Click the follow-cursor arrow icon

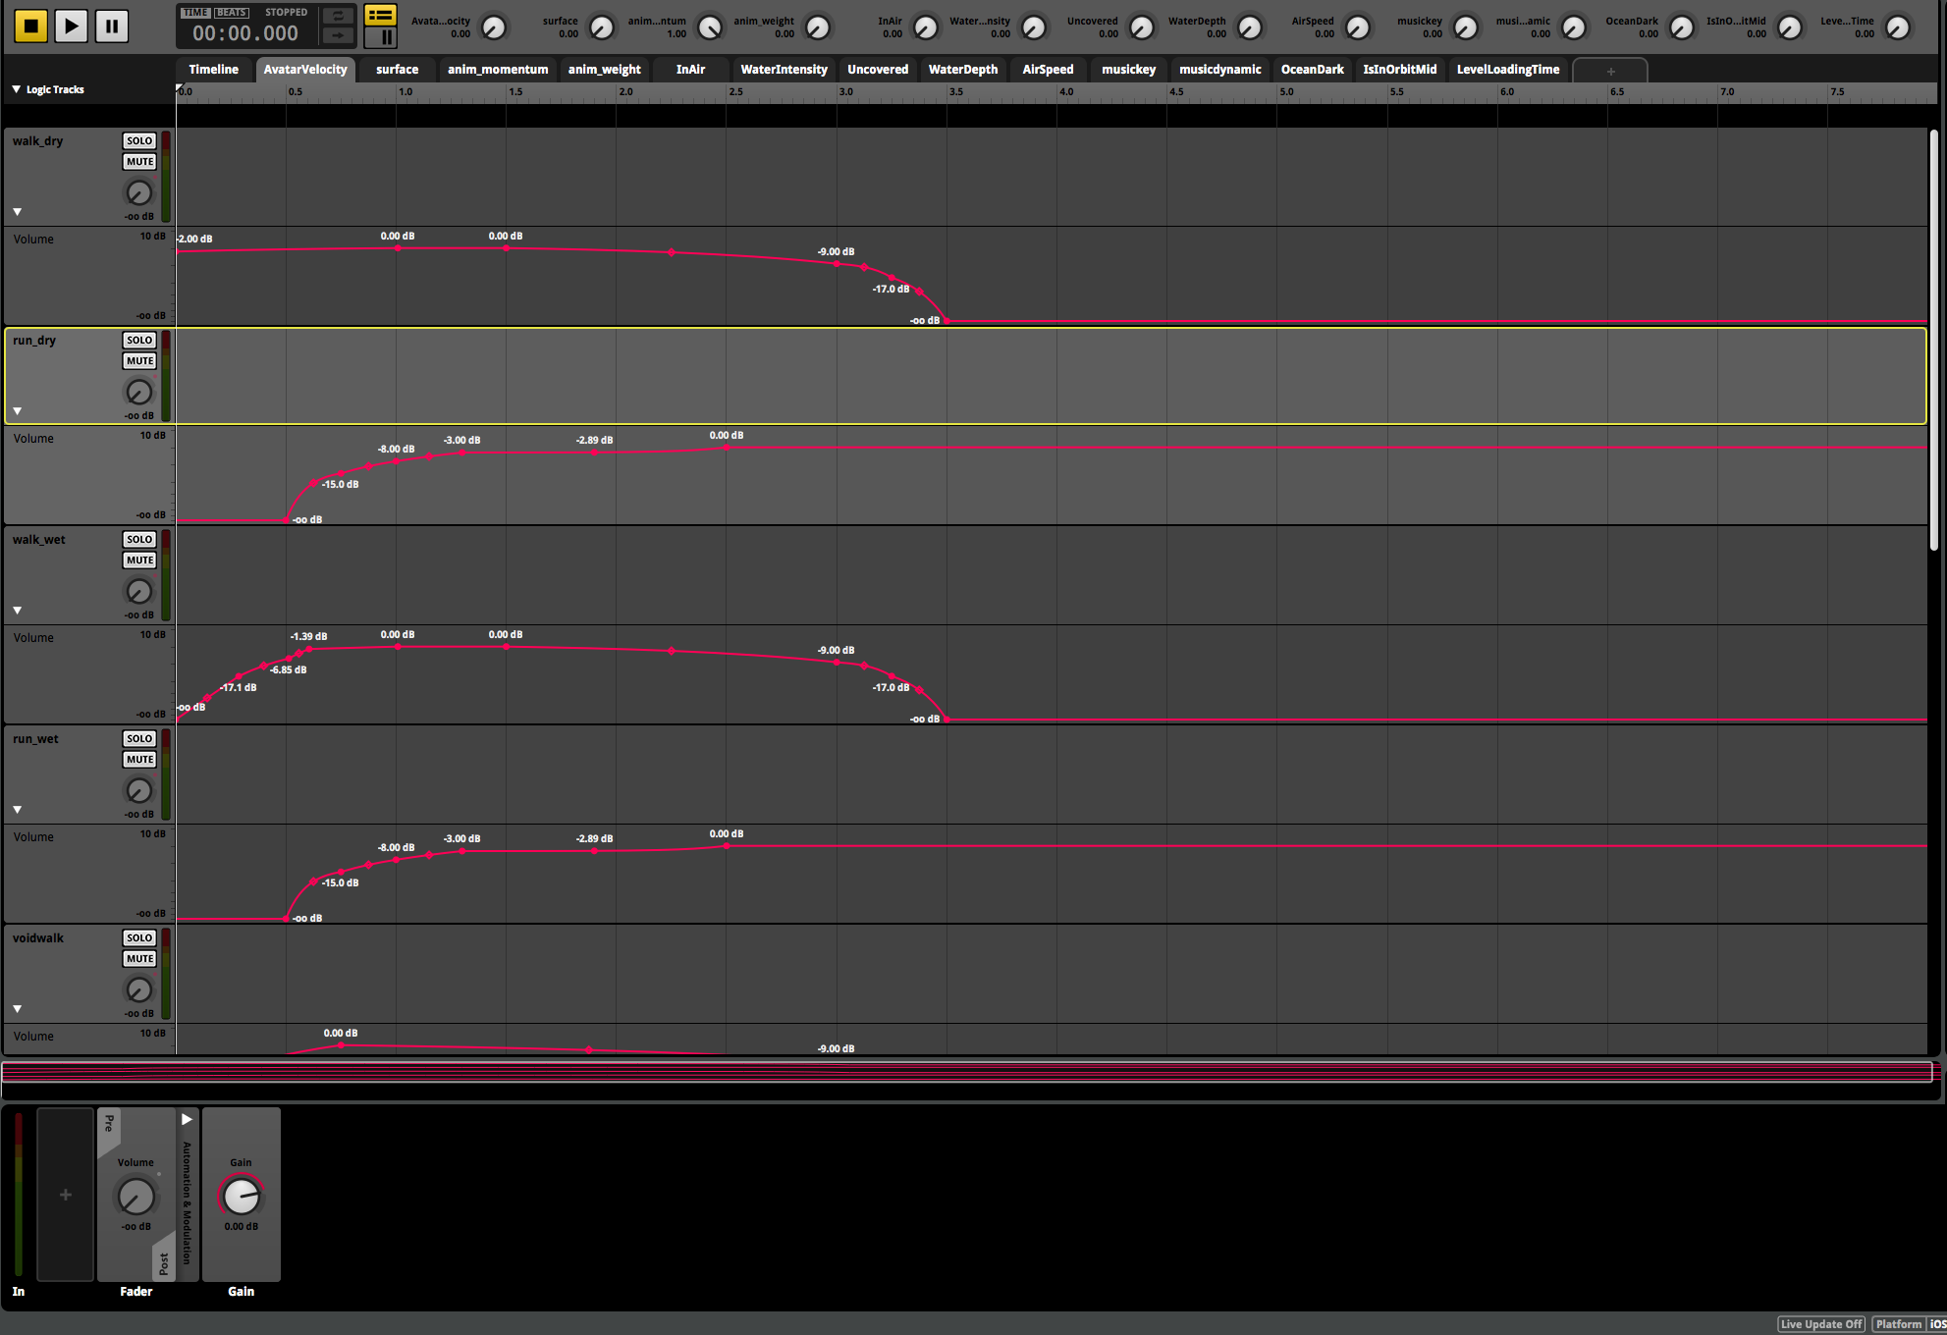(338, 35)
